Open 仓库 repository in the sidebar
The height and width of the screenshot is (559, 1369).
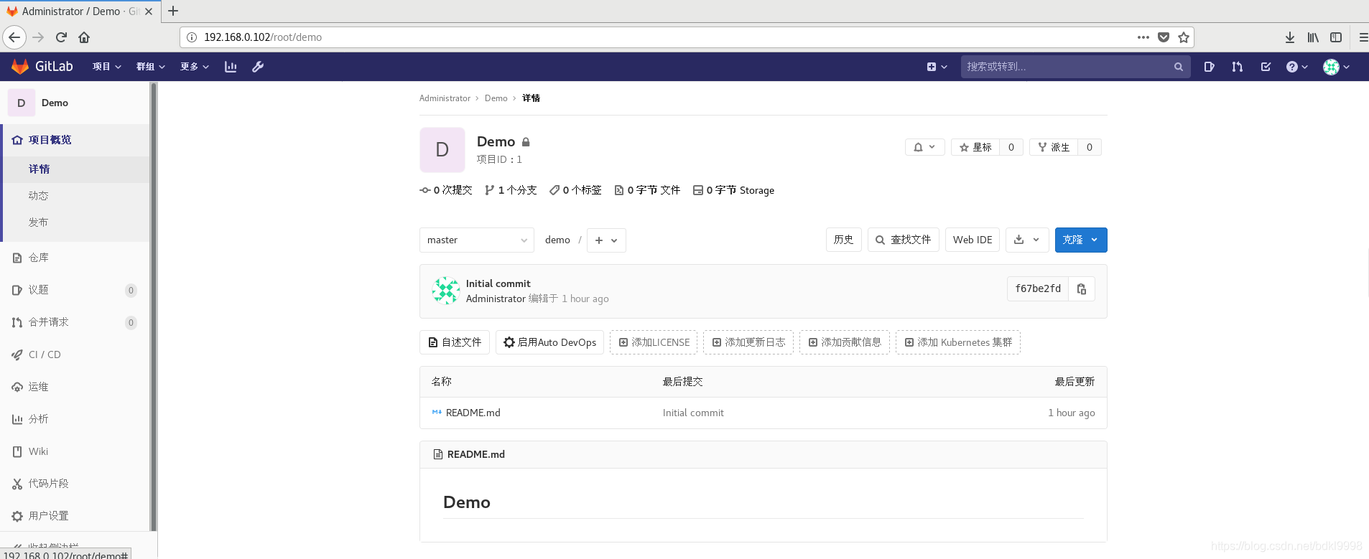(x=75, y=258)
